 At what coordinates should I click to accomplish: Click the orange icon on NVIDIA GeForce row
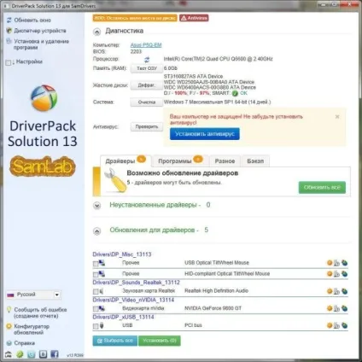click(x=330, y=308)
